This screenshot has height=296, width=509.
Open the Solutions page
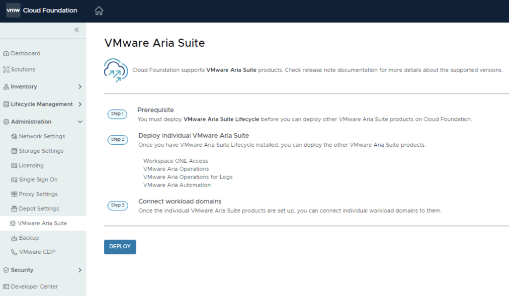23,70
